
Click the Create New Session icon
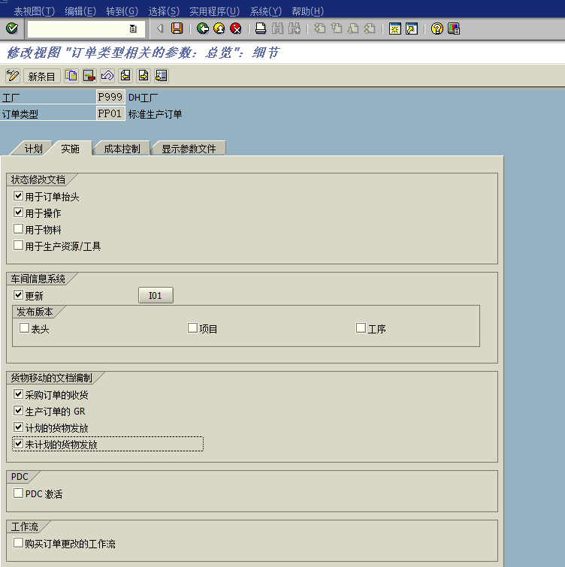coord(394,29)
